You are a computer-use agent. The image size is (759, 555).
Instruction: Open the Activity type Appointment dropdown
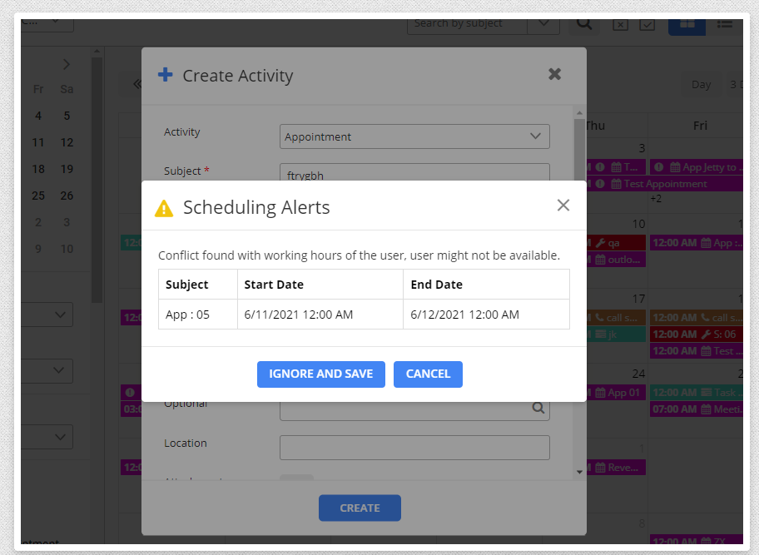tap(414, 136)
